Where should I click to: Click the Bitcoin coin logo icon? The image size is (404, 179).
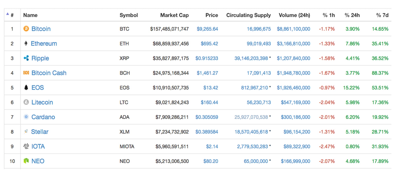[26, 29]
